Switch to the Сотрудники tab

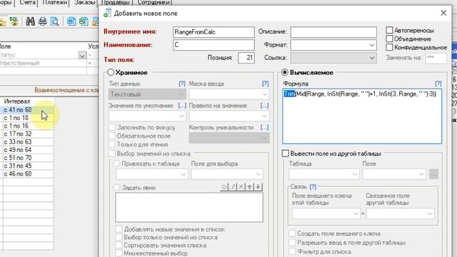tap(153, 3)
